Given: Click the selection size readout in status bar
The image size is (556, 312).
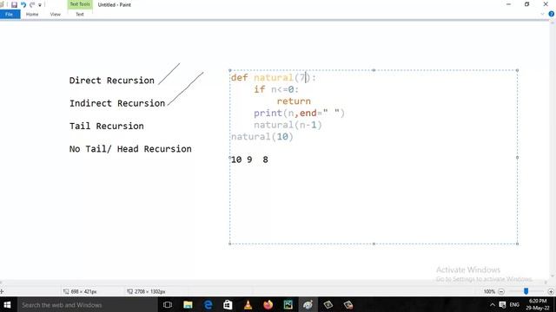Looking at the screenshot, I should click(80, 291).
